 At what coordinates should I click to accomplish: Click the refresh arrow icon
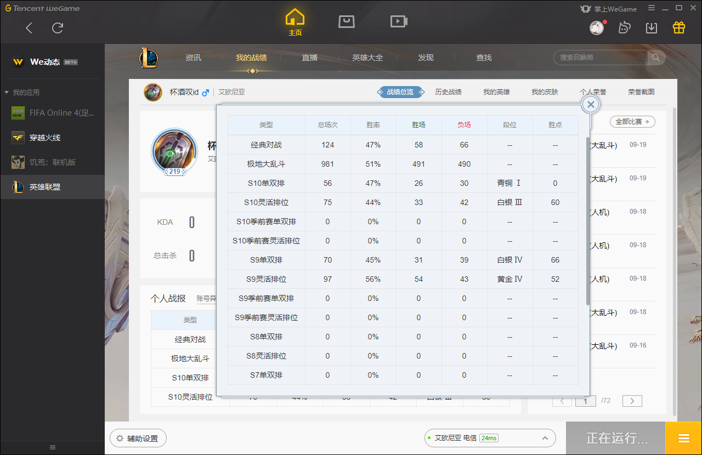58,28
